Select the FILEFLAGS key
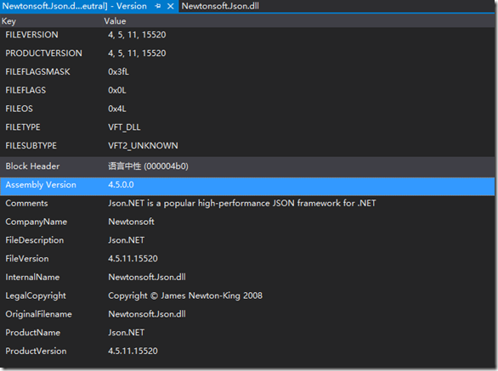 (25, 90)
